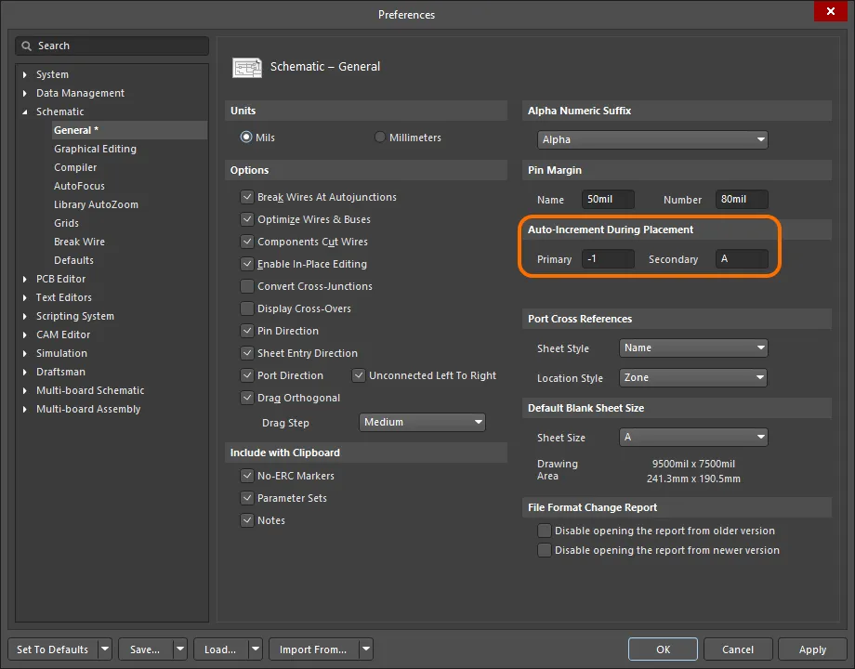
Task: Enable Convert Cross-Junctions
Action: pyautogui.click(x=247, y=286)
